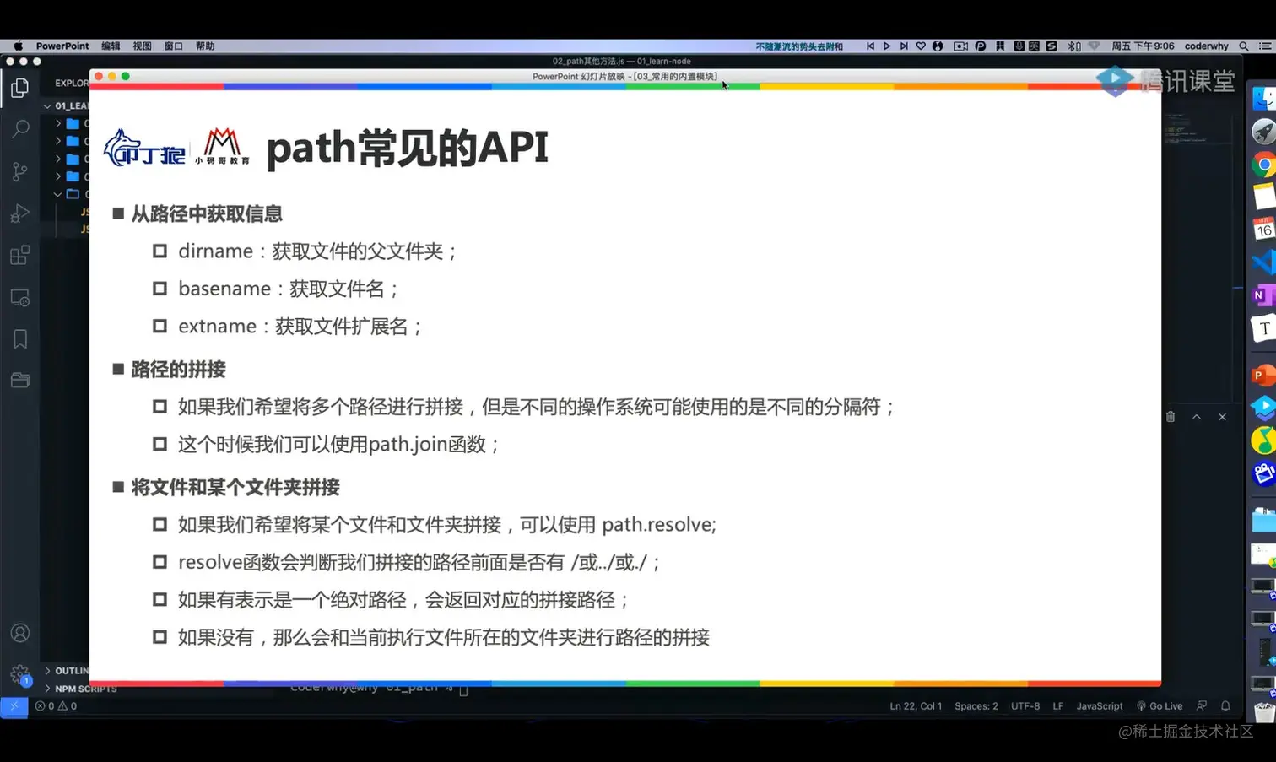Screen dimensions: 1276x762
Task: Open Calendar showing 16 in the Dock
Action: tap(1263, 229)
